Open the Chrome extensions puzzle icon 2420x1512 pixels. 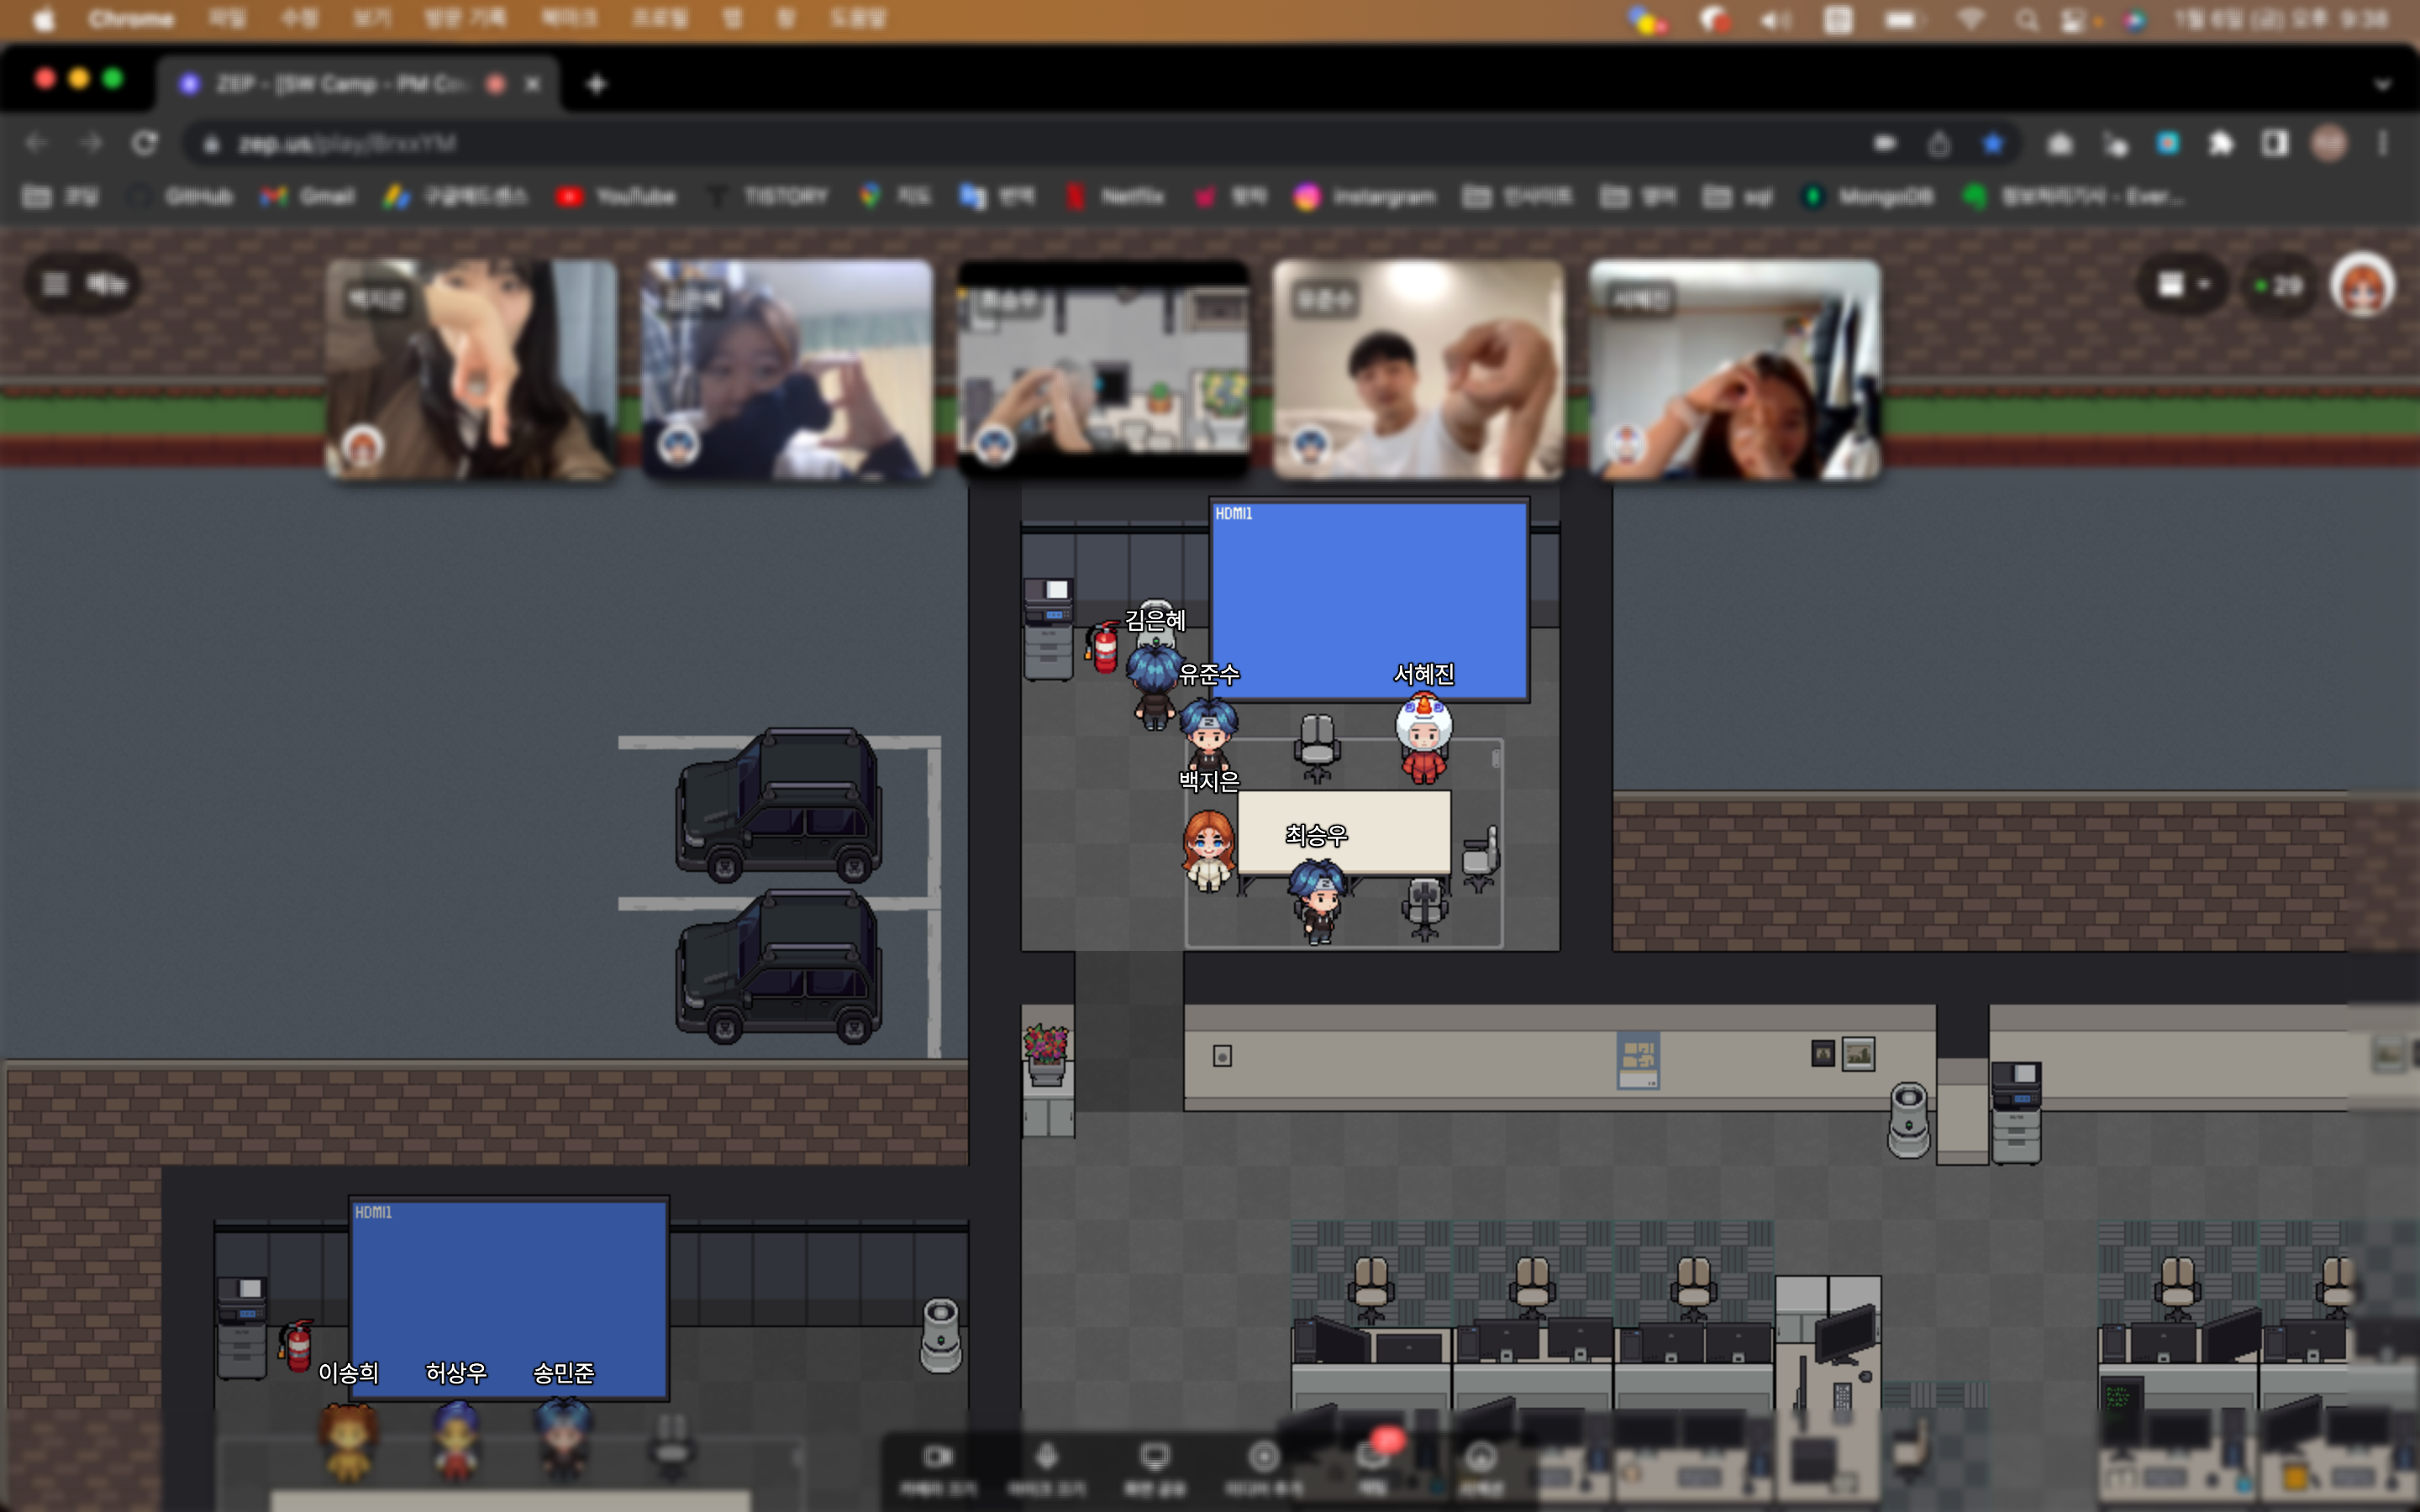point(2221,144)
